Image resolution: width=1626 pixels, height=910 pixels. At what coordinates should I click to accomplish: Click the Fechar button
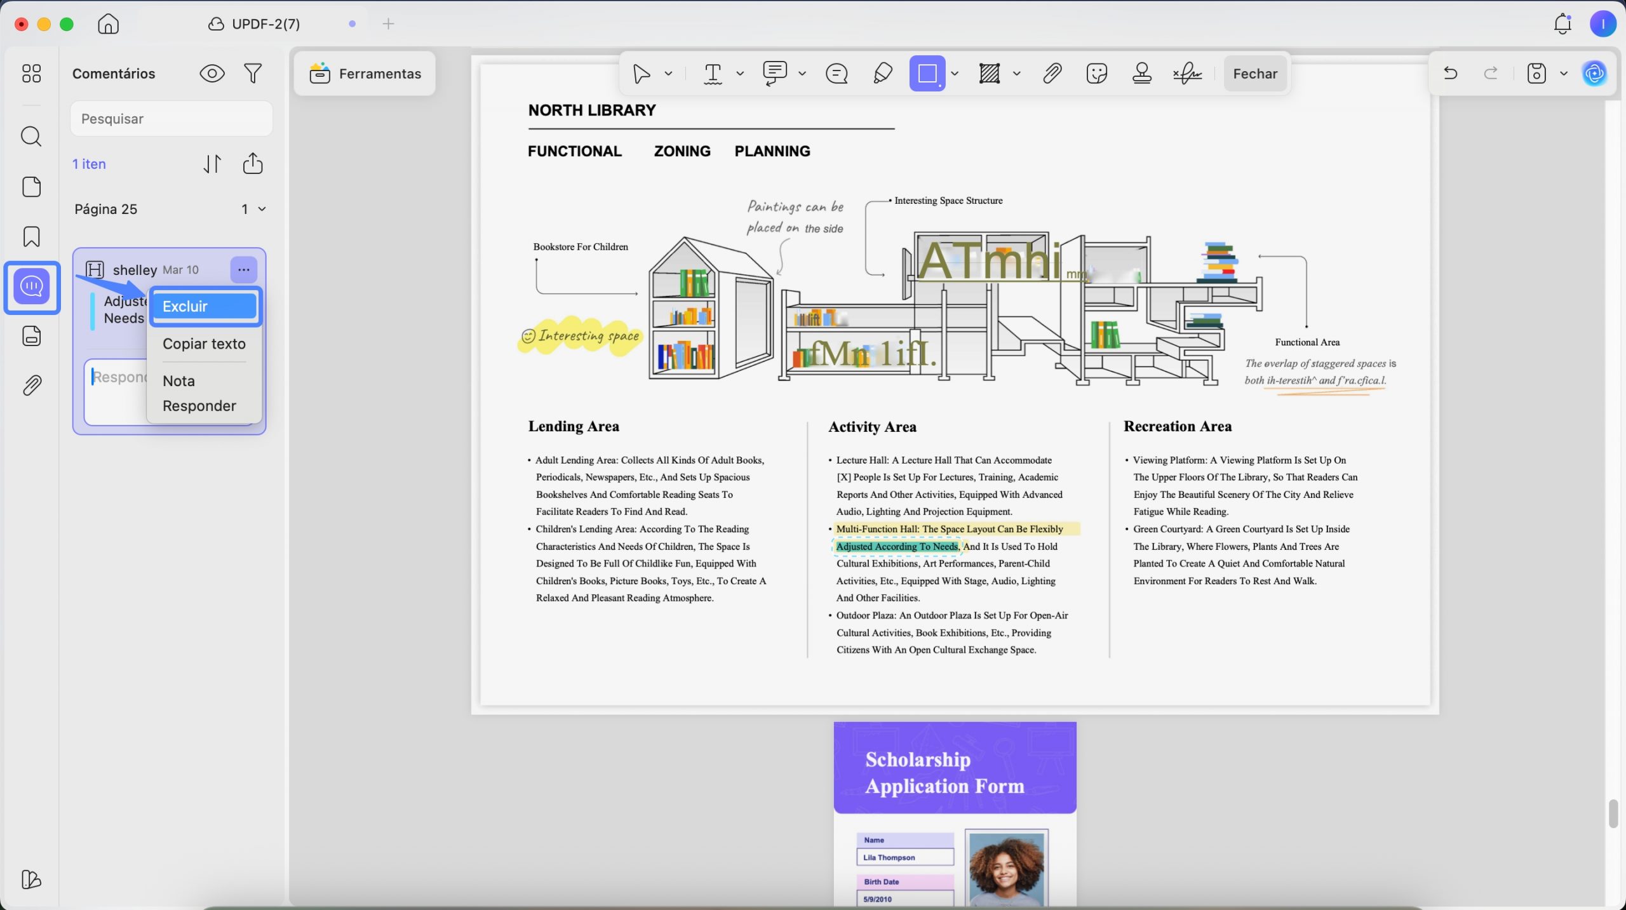click(x=1255, y=74)
